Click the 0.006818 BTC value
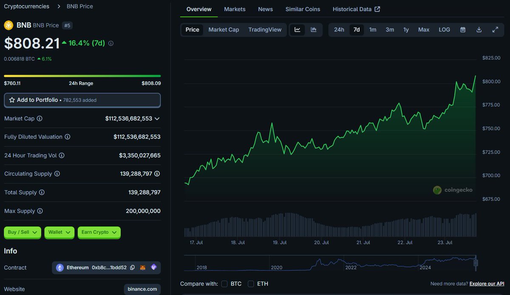Viewport: 510px width, 295px height. click(19, 59)
